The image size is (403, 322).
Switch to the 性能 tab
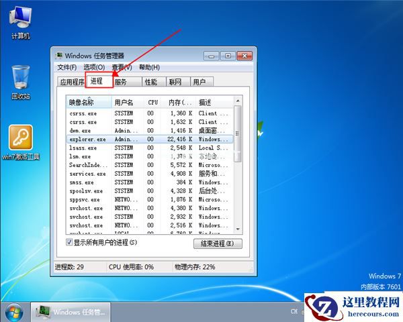point(154,82)
